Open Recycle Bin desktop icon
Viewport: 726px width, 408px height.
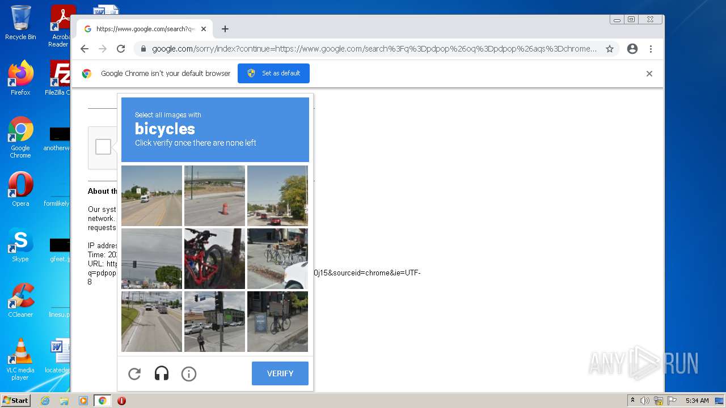[x=20, y=23]
